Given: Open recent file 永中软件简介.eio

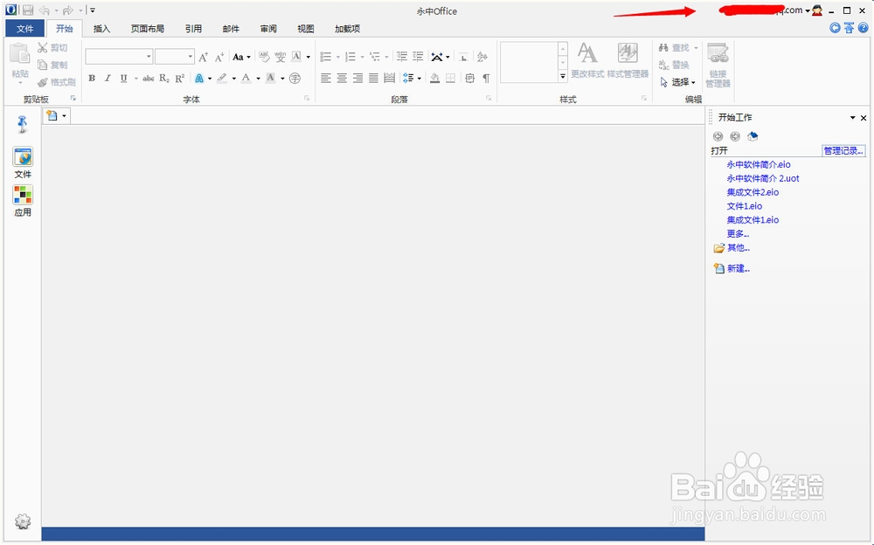Looking at the screenshot, I should (x=758, y=164).
